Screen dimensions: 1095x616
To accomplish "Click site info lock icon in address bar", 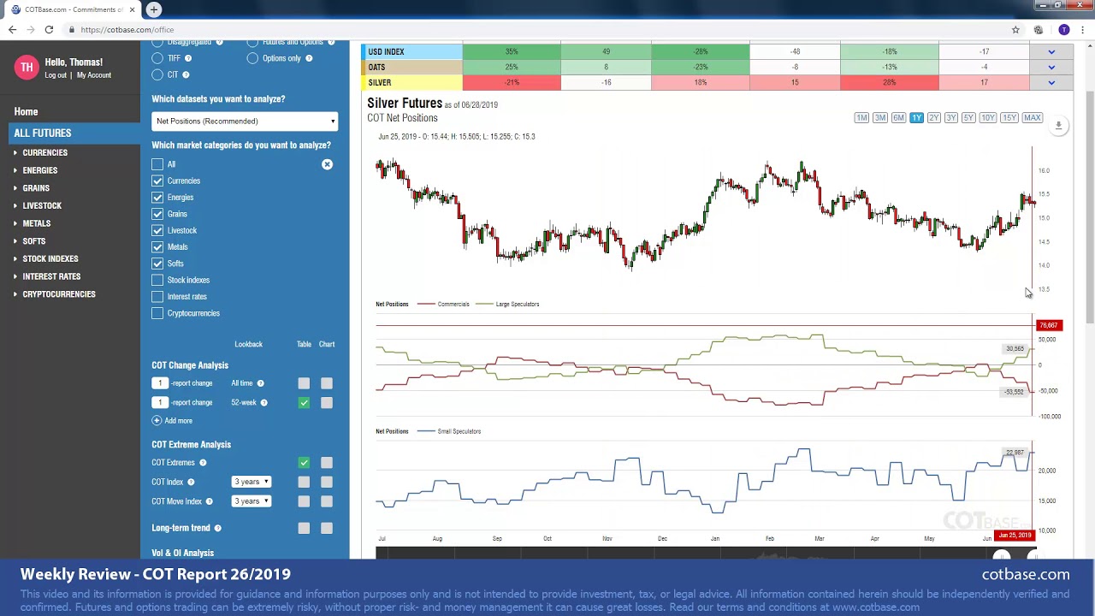I will pyautogui.click(x=73, y=30).
